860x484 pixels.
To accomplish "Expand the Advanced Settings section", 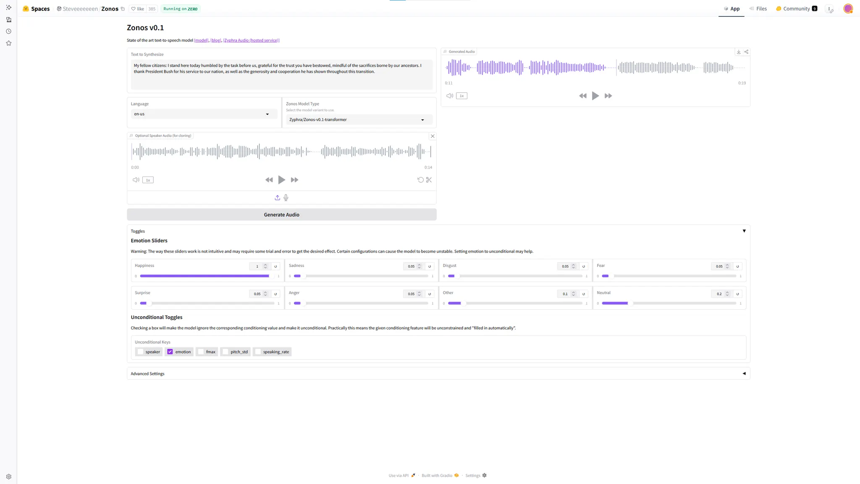I will (438, 374).
